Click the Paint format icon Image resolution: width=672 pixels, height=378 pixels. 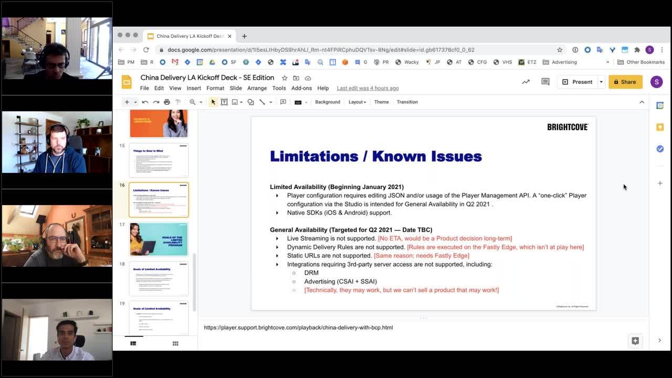click(178, 102)
